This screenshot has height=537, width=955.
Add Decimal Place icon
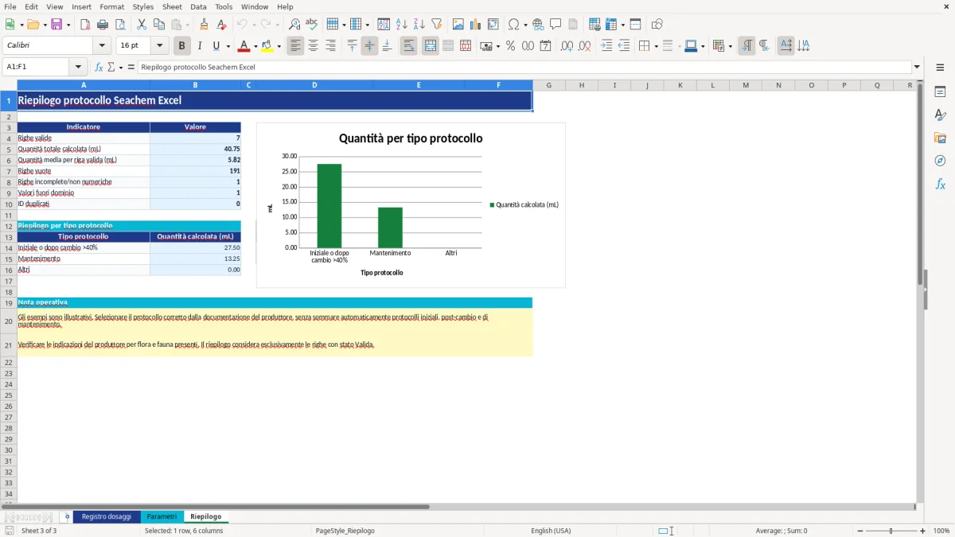coord(567,46)
